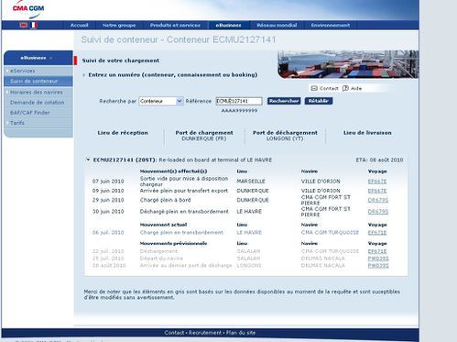Click the Chargé plein à bord movement
Screen dimensions: 457x342
pos(165,200)
